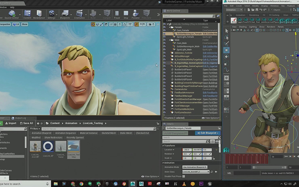Screen dimensions: 299x187
Task: Switch to Maya FX Caching shelf tab
Action: click(x=274, y=15)
